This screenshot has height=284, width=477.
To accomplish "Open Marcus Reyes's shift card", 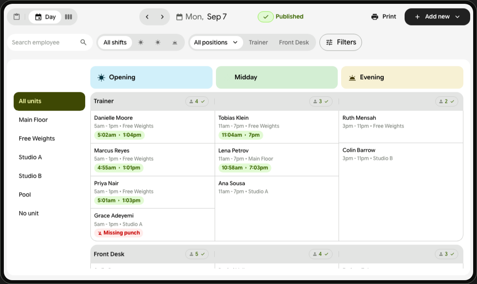I will coord(153,160).
